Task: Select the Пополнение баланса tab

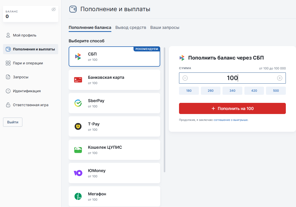Action: click(90, 27)
